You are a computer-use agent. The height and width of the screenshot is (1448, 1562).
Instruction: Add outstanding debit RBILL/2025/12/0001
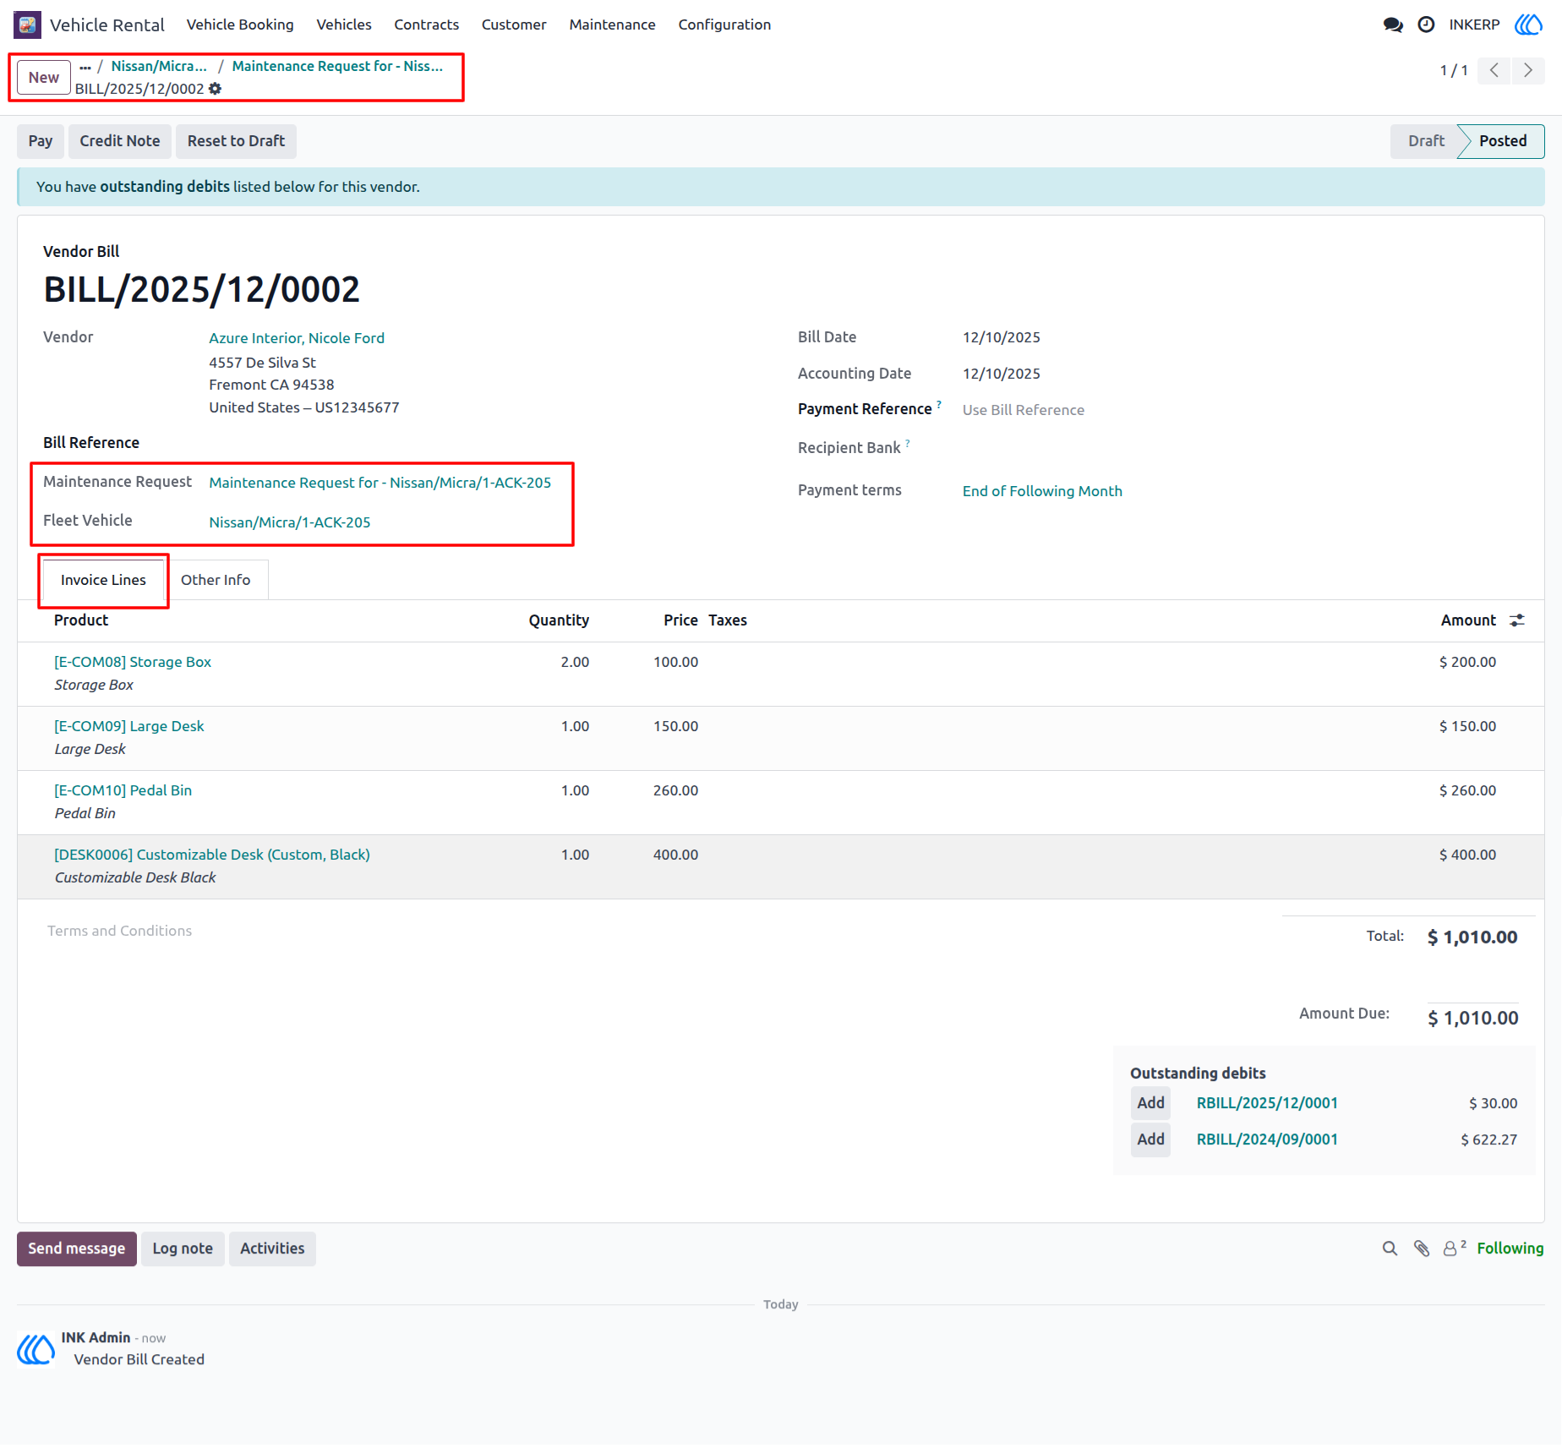click(x=1150, y=1103)
